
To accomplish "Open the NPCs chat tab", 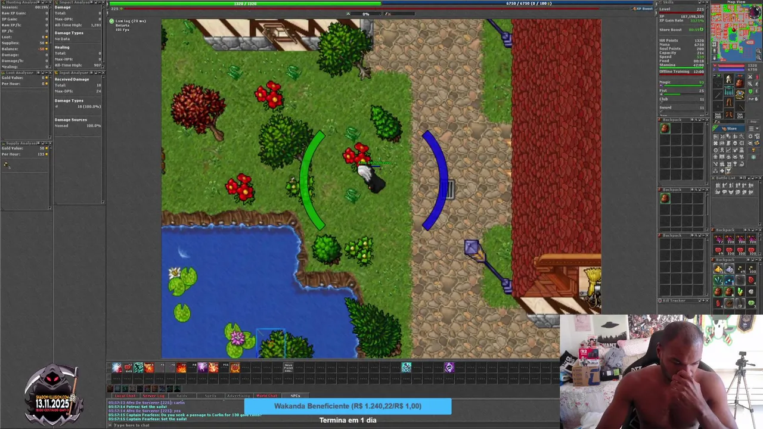I will 295,396.
